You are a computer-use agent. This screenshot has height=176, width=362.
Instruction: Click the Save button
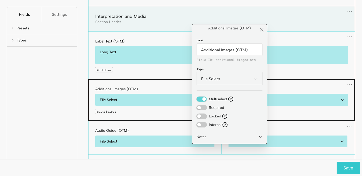[348, 168]
